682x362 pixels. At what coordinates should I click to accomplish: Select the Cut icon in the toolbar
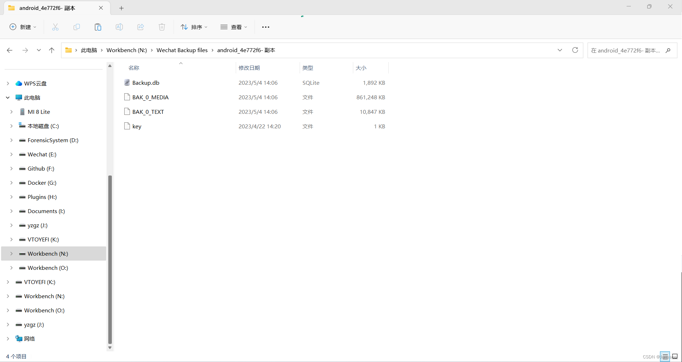[x=55, y=27]
